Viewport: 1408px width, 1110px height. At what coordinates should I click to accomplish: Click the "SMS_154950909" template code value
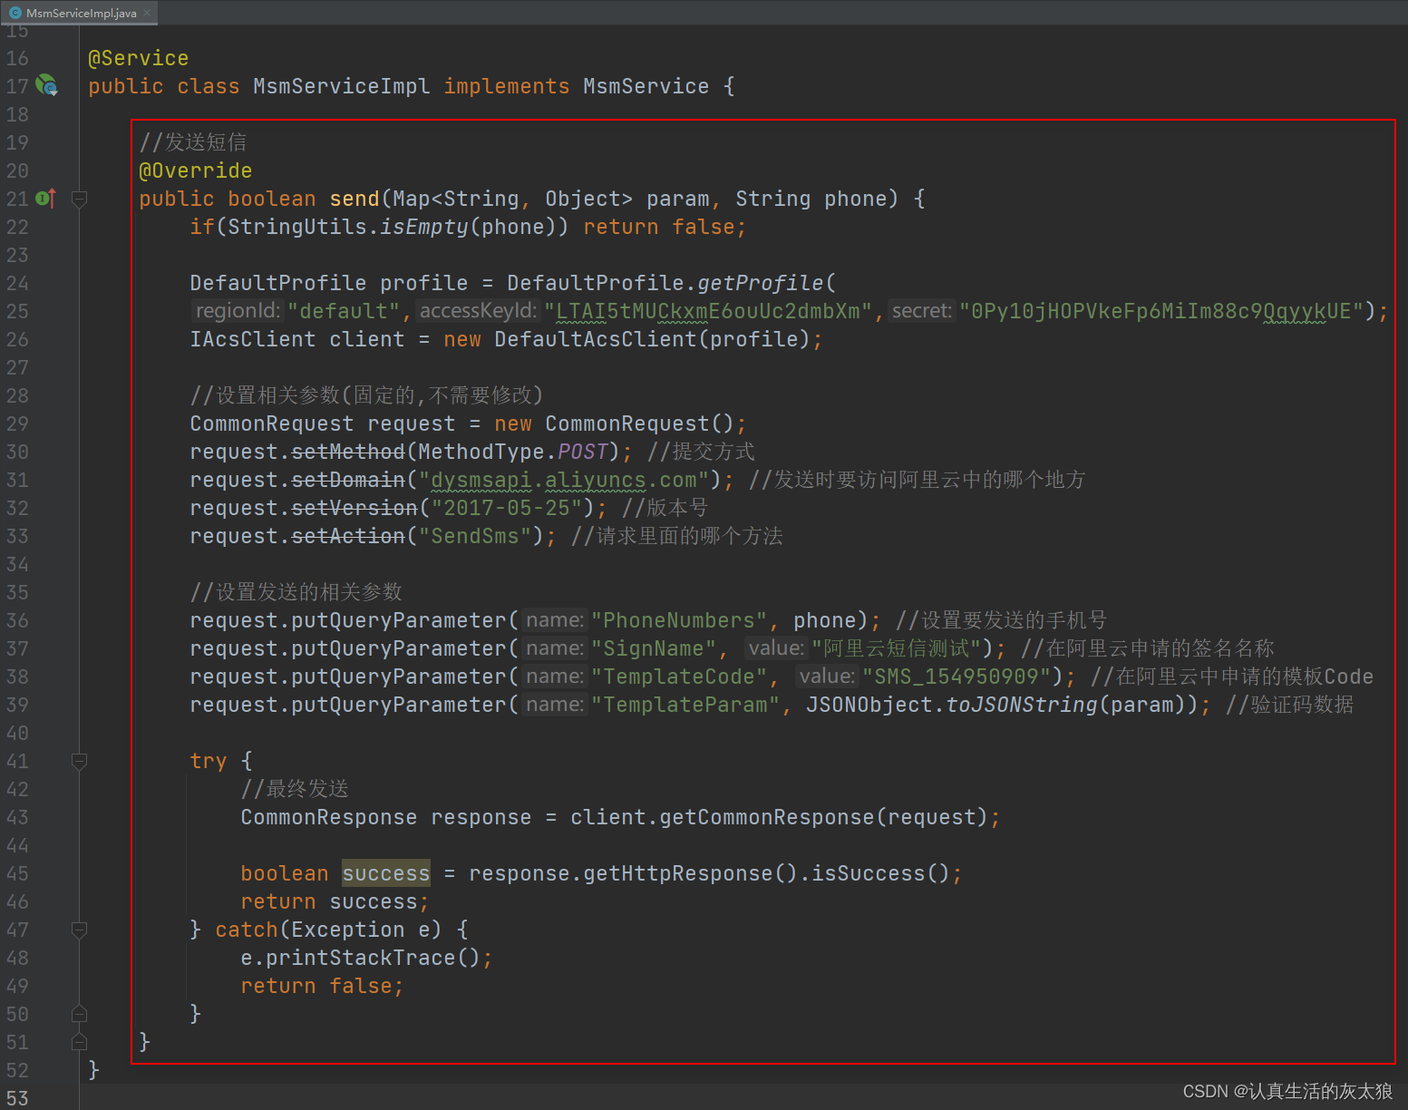click(956, 677)
